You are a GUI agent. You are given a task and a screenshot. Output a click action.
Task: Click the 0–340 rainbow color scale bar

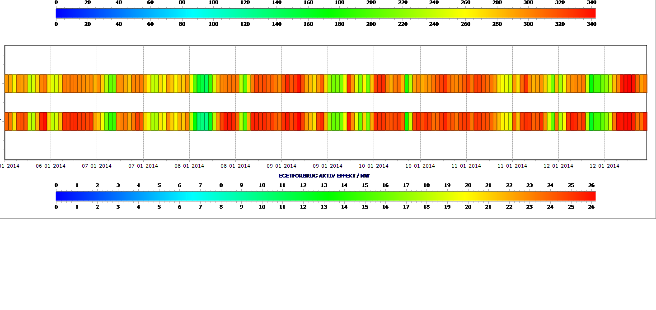click(326, 13)
